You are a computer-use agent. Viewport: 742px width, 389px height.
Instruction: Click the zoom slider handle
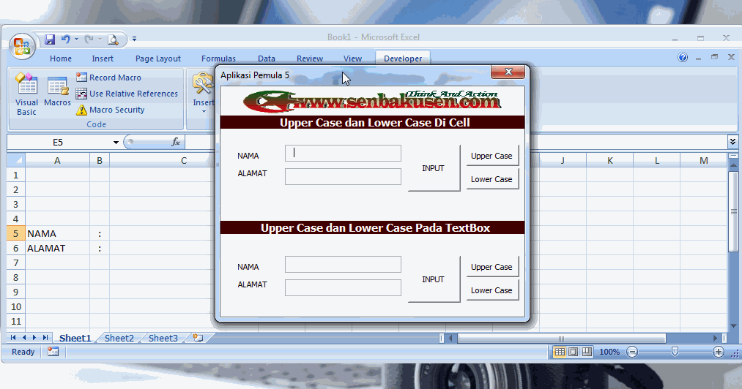coord(675,352)
